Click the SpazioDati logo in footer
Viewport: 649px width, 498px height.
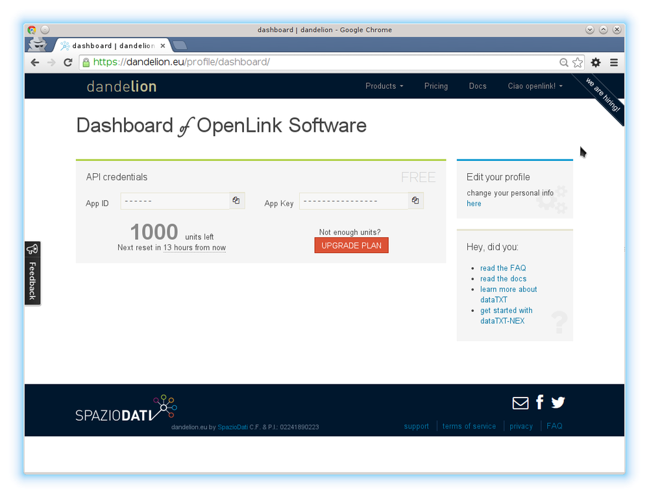(127, 409)
